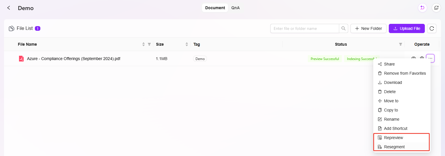This screenshot has height=156, width=445.
Task: Open the File Name column filter
Action: 149,44
